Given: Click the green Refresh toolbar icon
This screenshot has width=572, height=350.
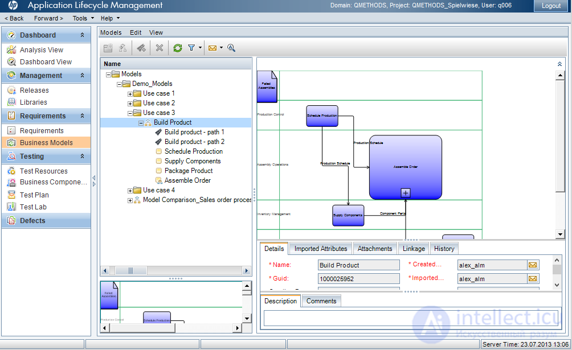Looking at the screenshot, I should click(178, 48).
